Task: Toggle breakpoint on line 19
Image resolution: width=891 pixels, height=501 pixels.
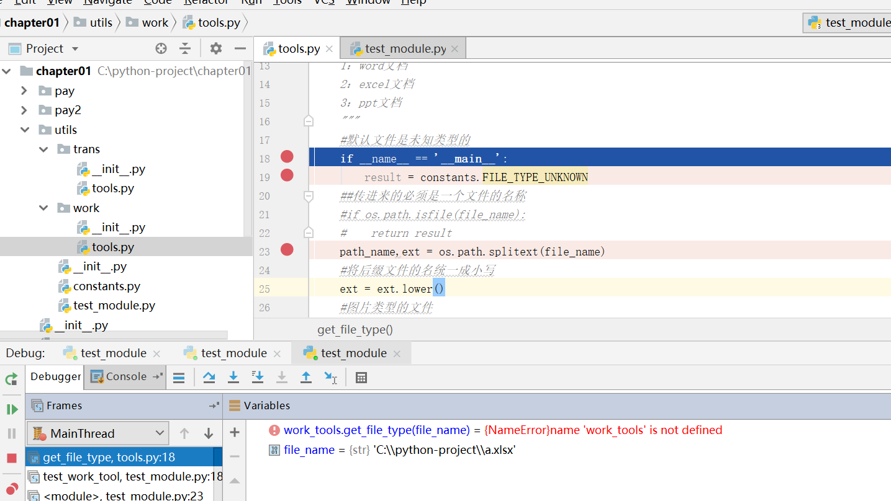Action: click(287, 175)
